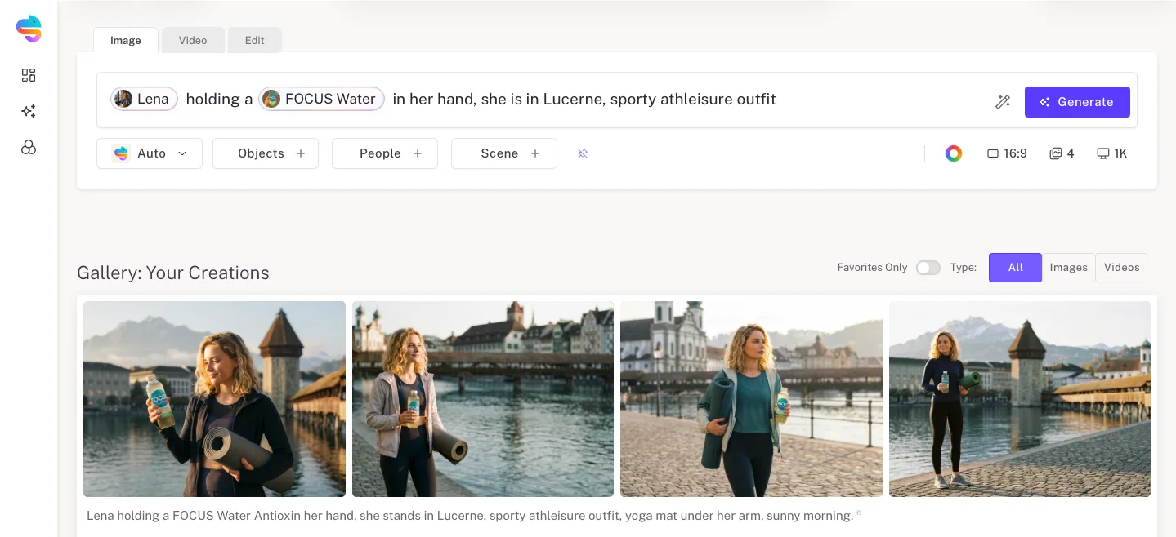Expand the Auto model dropdown
This screenshot has height=537, width=1176.
[x=150, y=153]
